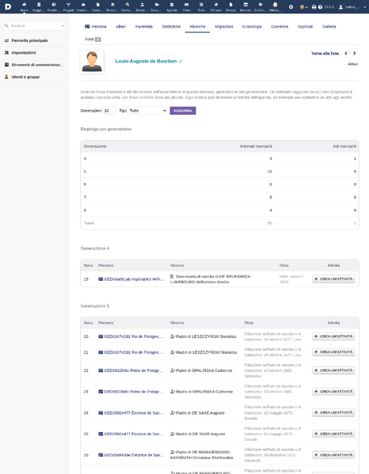The image size is (369, 474).
Task: Open the DoliGe... top menu icon
Action: [x=260, y=5]
